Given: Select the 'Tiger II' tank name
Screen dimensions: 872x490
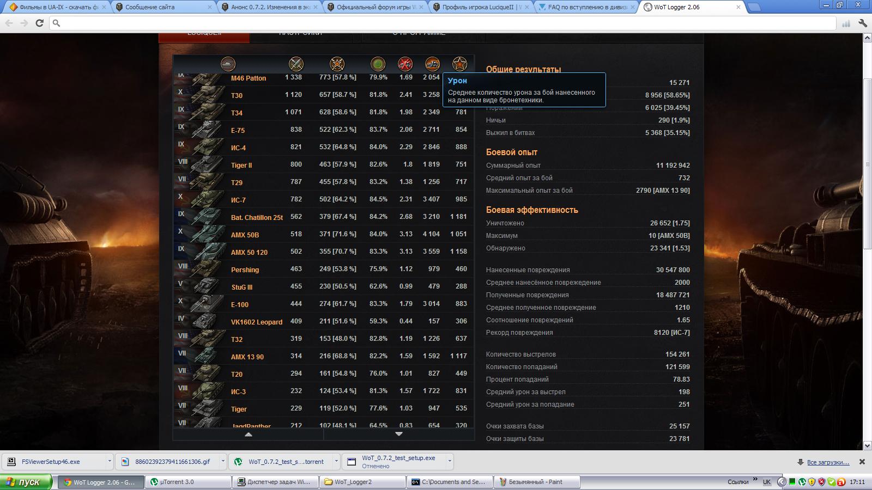Looking at the screenshot, I should (x=241, y=165).
